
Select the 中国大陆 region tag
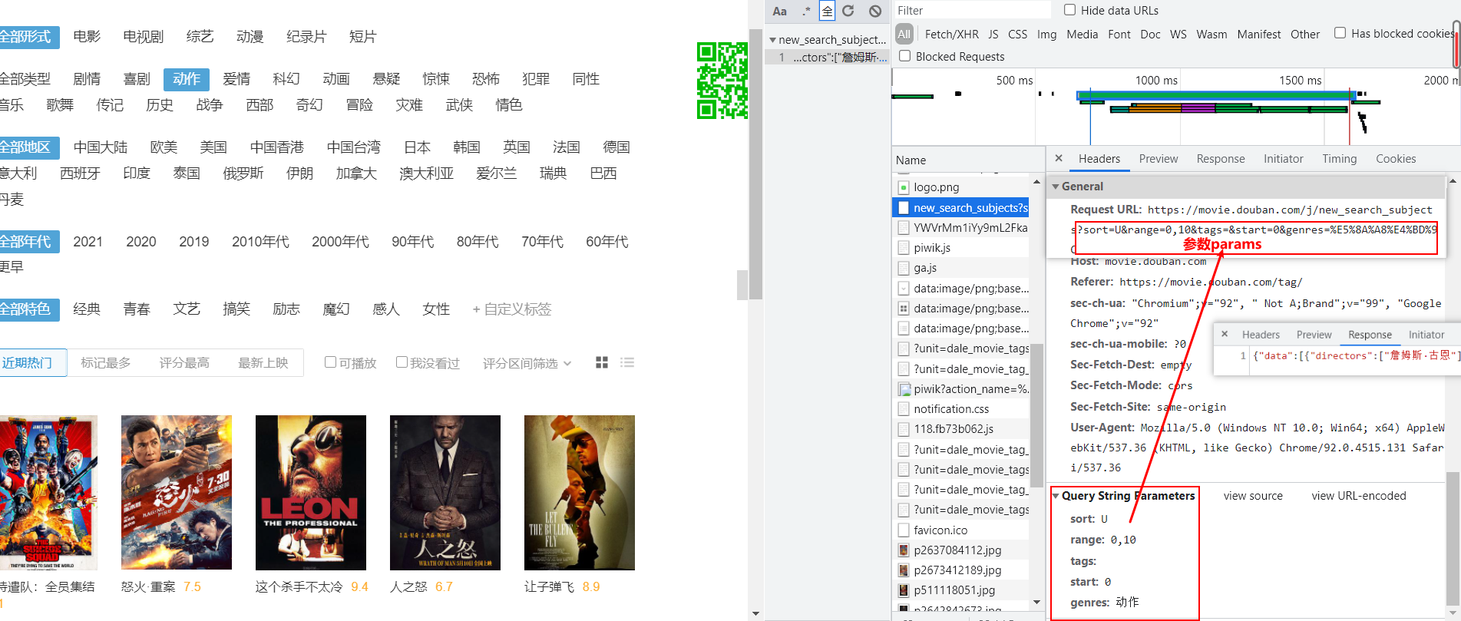pyautogui.click(x=101, y=147)
